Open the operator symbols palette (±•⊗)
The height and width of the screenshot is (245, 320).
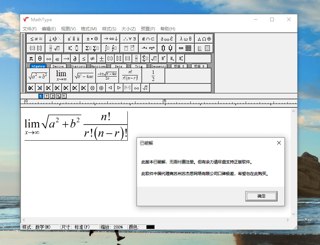[x=92, y=38]
